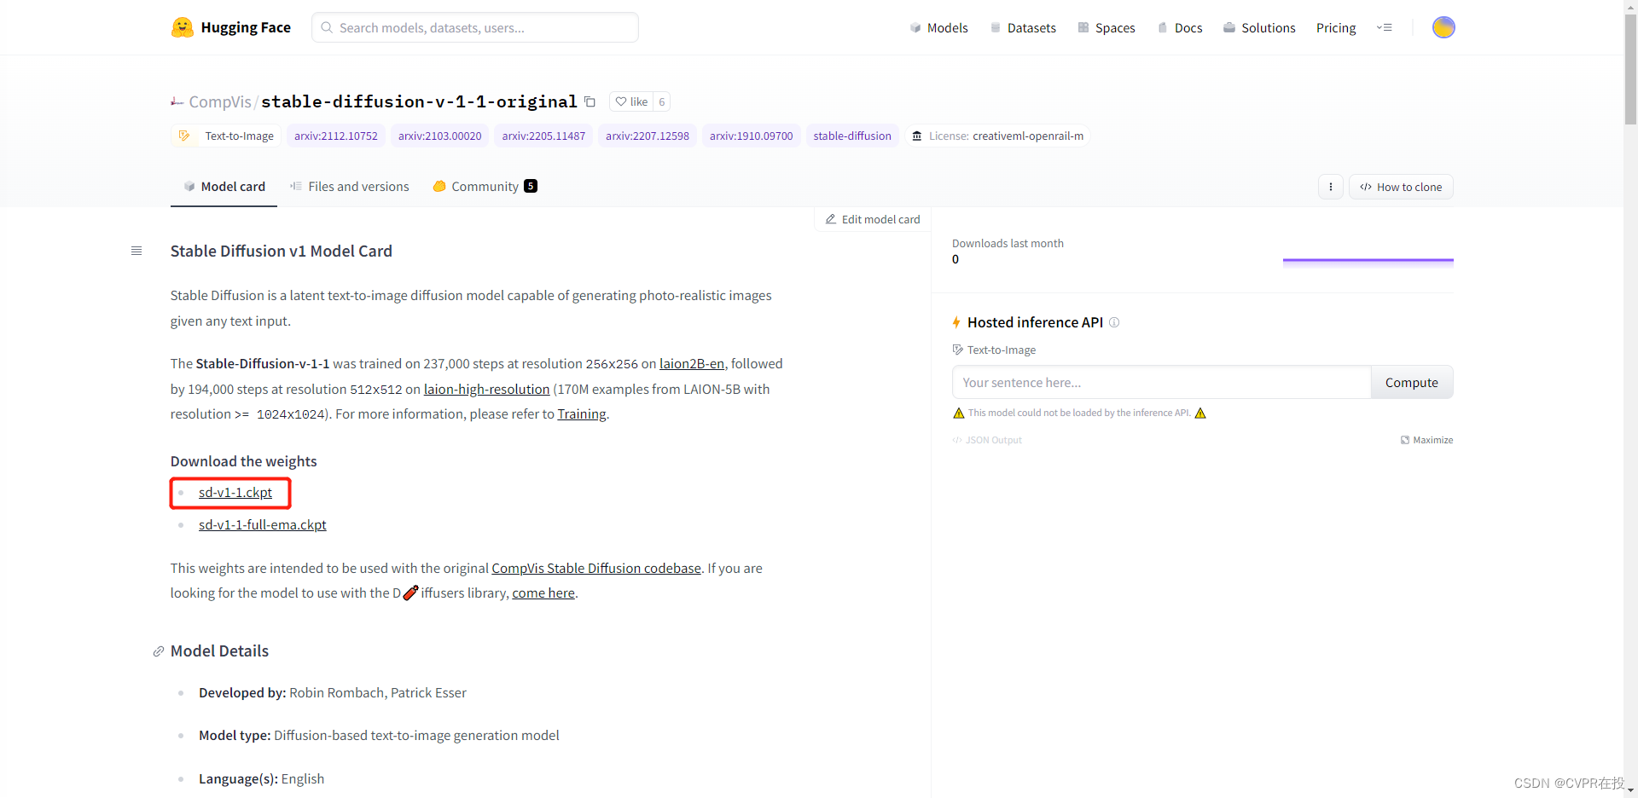Open user profile avatar menu
The image size is (1638, 798).
click(x=1443, y=27)
